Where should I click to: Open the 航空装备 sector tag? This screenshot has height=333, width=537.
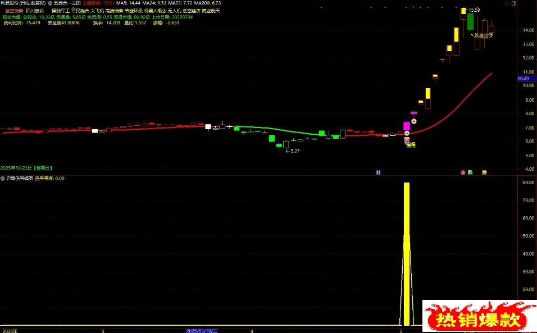coord(14,11)
